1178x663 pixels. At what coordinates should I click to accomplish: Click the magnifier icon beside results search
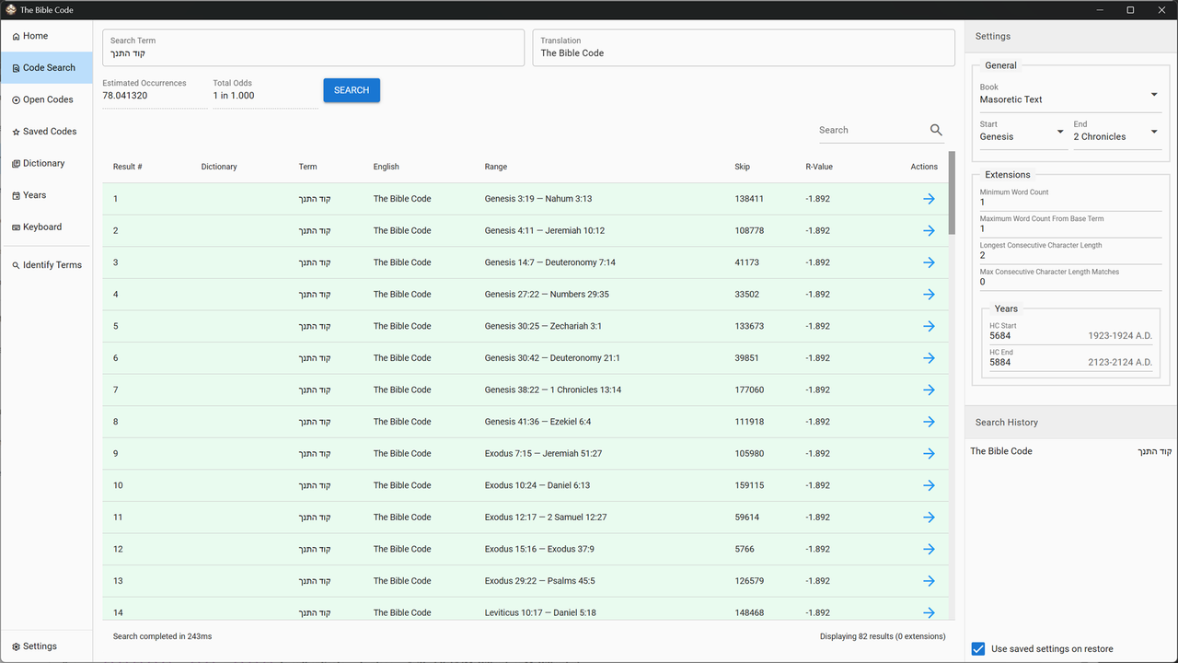click(936, 131)
